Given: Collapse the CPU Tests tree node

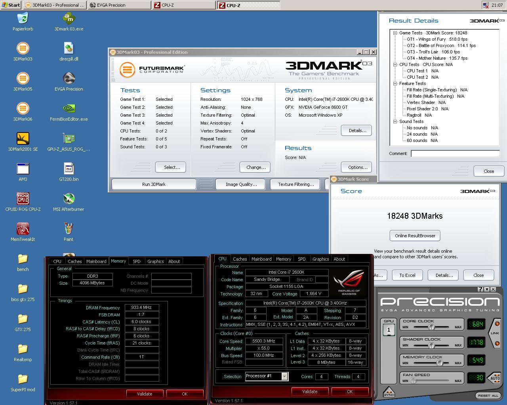Looking at the screenshot, I should [x=395, y=64].
